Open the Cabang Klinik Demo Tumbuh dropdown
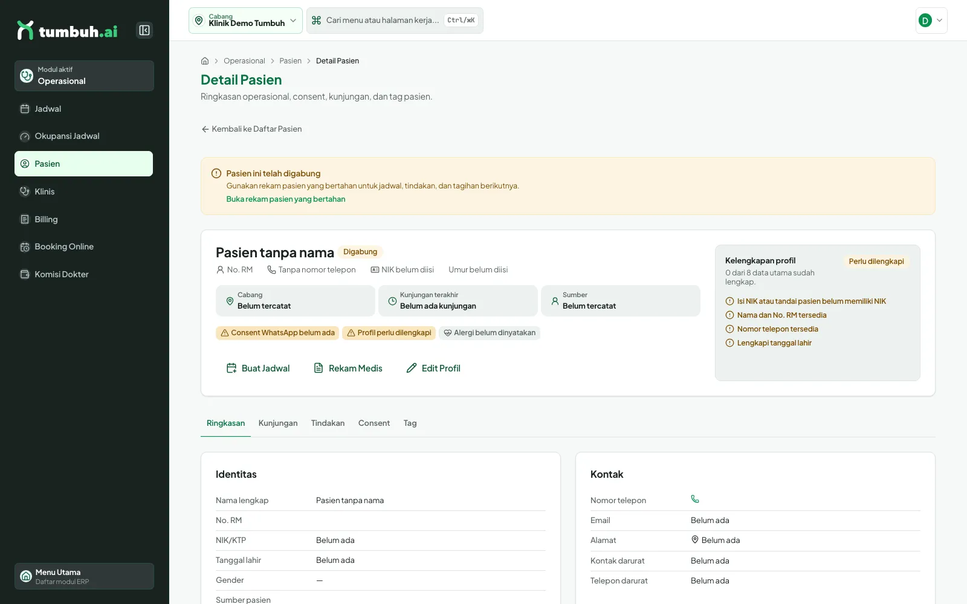The width and height of the screenshot is (967, 604). 245,21
